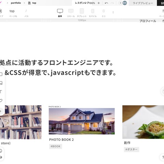Image resolution: width=164 pixels, height=164 pixels.
Task: Click the undo arrow
Action: coord(106,3)
